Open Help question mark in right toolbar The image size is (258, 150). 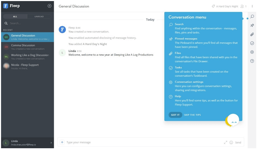coord(252,61)
